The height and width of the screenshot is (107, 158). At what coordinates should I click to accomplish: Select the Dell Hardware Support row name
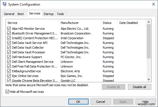[27, 57]
